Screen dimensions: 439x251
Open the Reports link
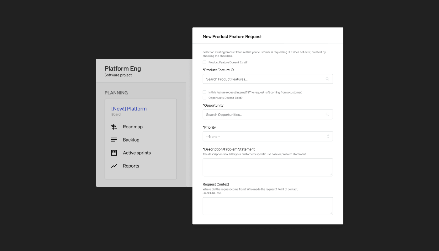pos(131,166)
